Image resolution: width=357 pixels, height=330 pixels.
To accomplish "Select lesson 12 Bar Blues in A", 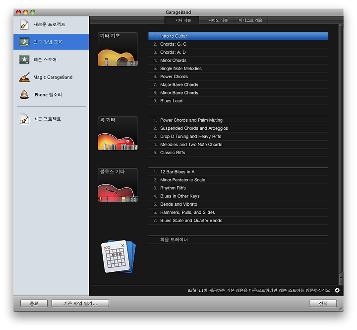I will point(238,172).
